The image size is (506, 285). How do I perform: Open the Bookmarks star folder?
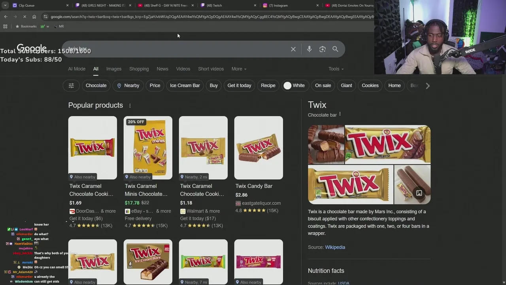tap(26, 27)
